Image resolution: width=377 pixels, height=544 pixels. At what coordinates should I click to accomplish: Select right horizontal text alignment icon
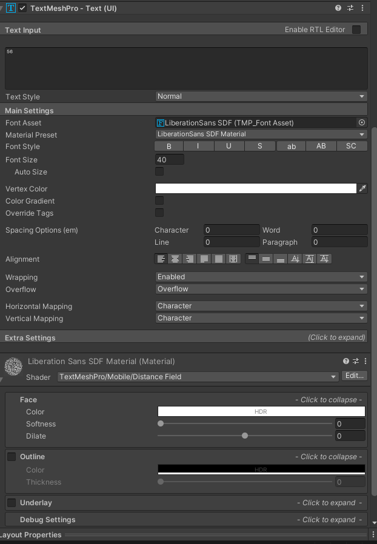(x=190, y=259)
